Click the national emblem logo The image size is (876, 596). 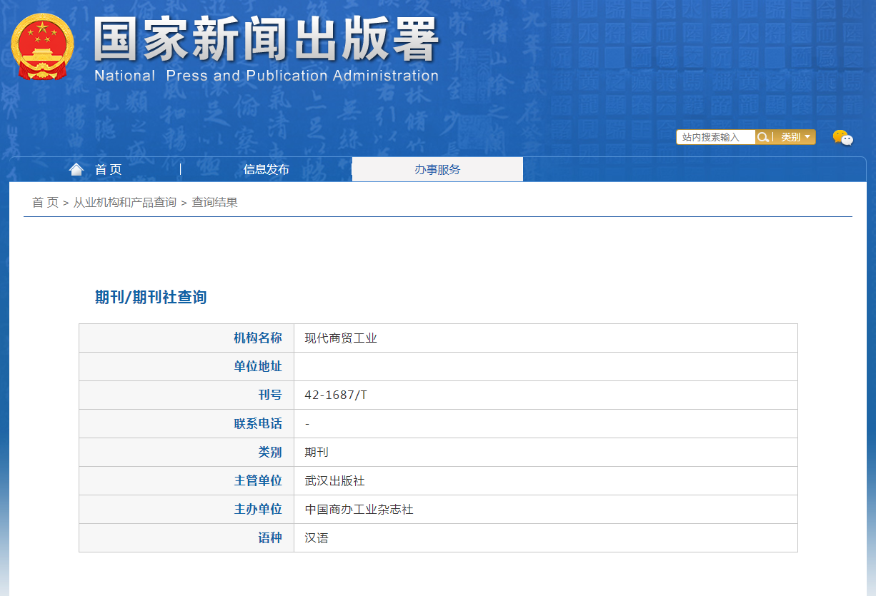(x=41, y=48)
